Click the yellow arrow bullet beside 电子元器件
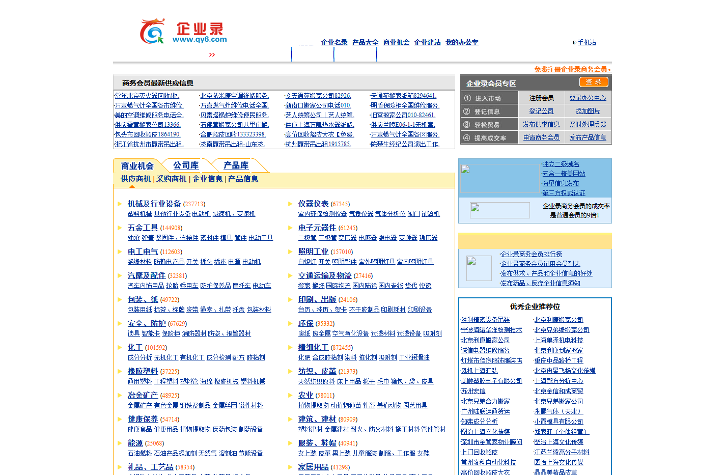Image resolution: width=725 pixels, height=475 pixels. click(290, 228)
